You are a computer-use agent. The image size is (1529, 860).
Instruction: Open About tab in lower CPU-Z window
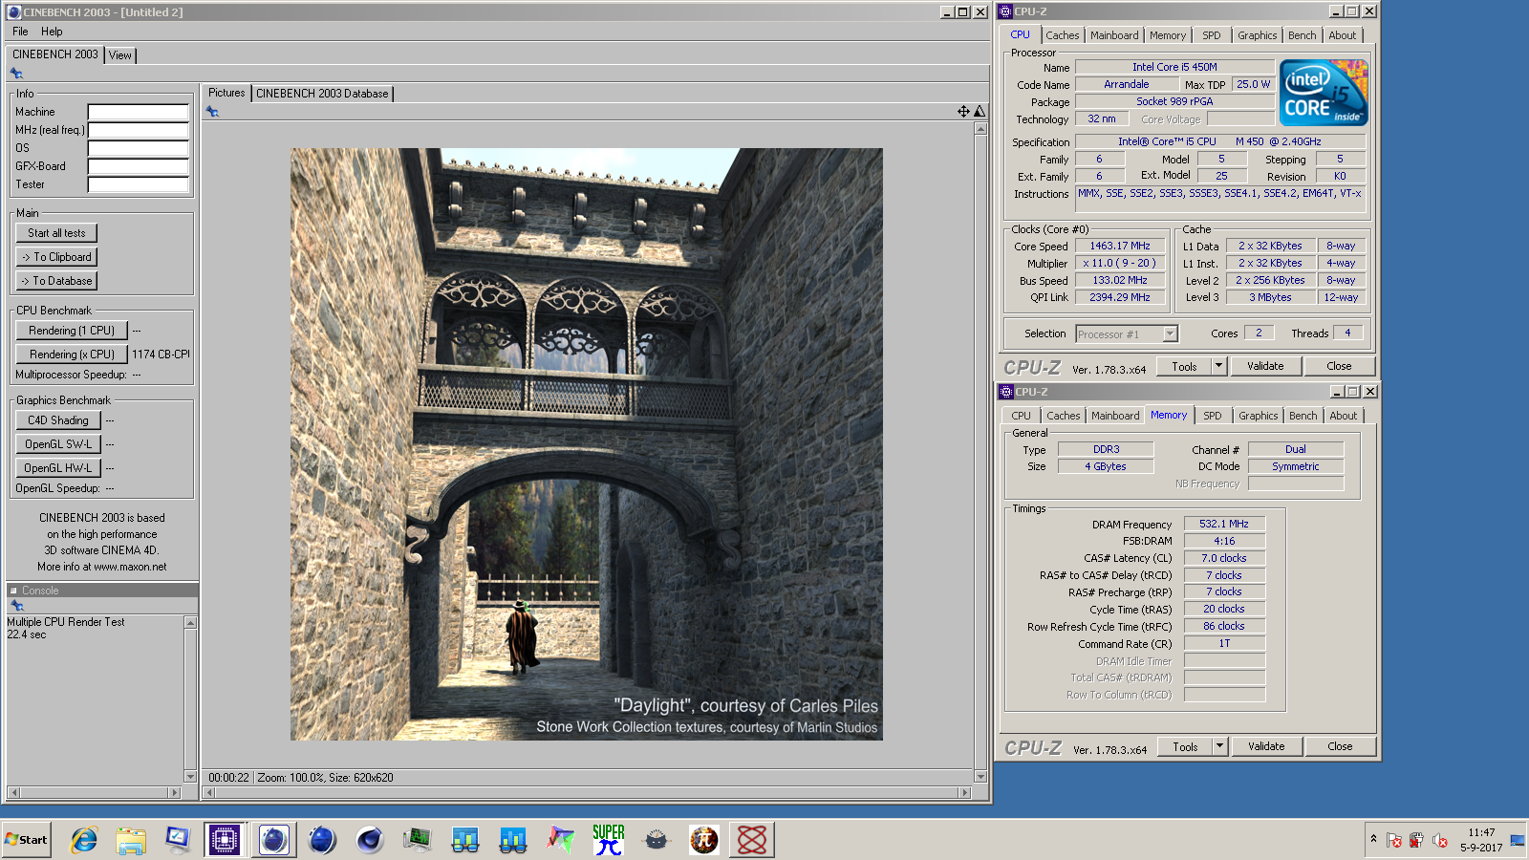pos(1343,416)
